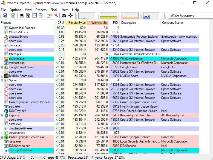Image resolution: width=213 pixels, height=160 pixels.
Task: Collapse the services.exe tree node
Action: pos(2,133)
